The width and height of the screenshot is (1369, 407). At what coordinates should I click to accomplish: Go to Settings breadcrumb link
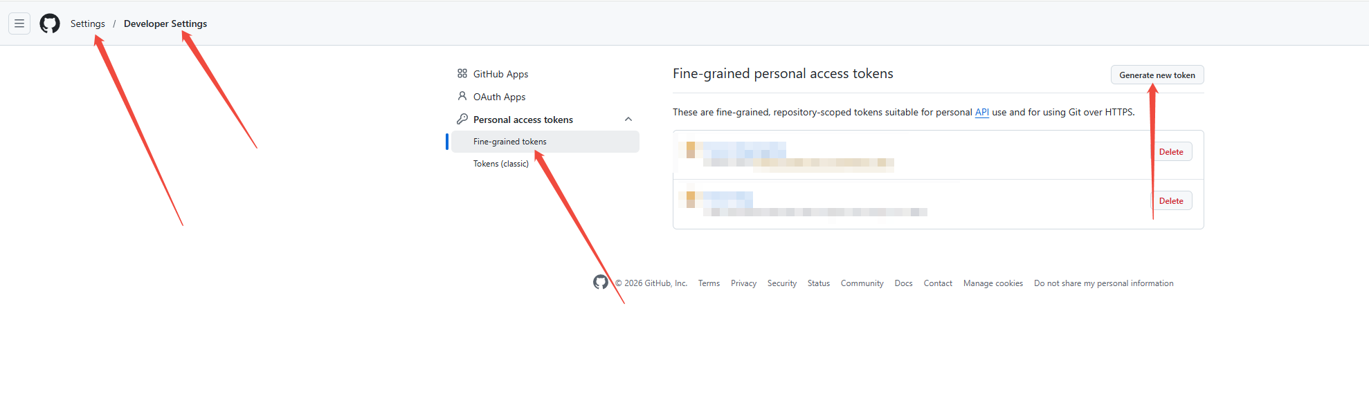pos(88,23)
